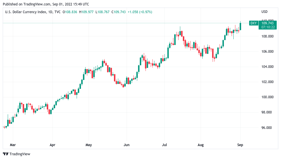Image resolution: width=281 pixels, height=159 pixels.
Task: Click the open value O108.836
Action: [x=70, y=12]
